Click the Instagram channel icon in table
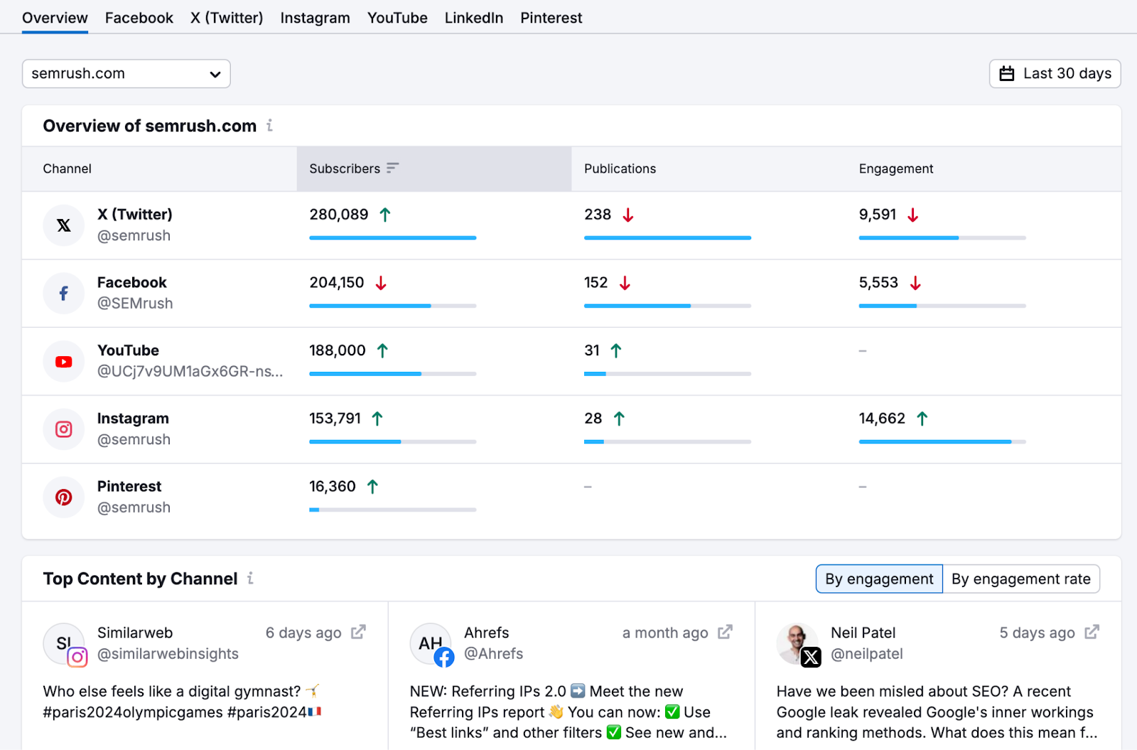 (63, 429)
